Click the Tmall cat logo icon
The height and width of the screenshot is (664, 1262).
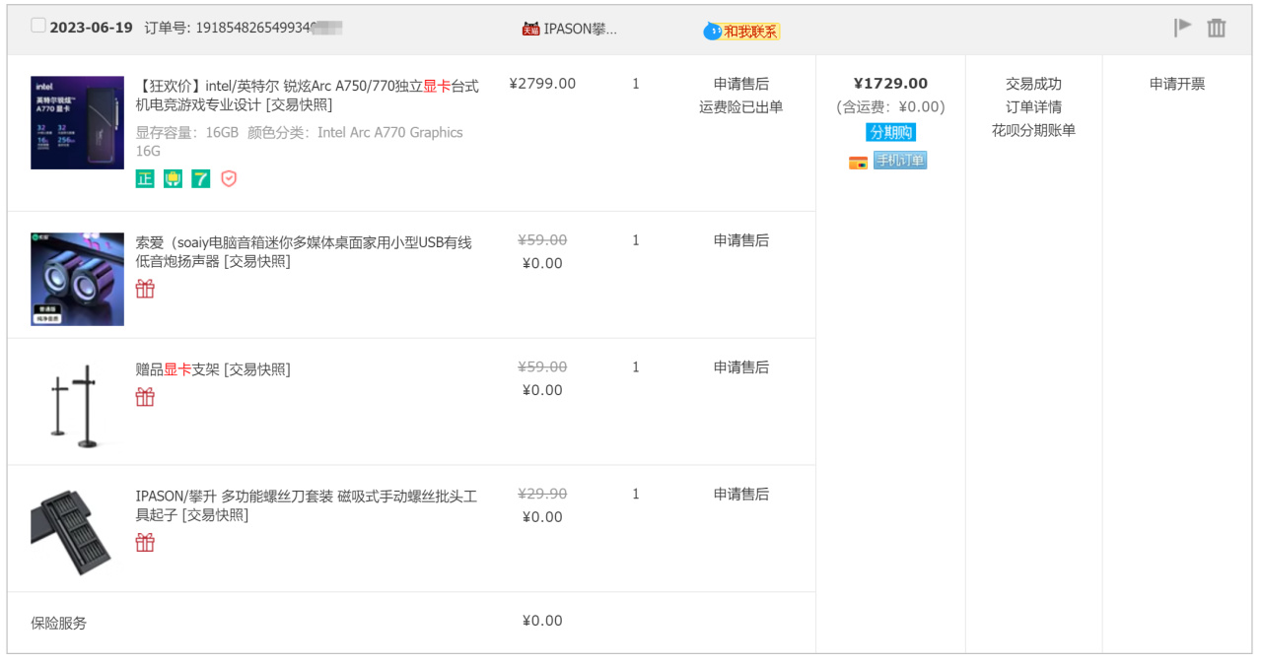(x=530, y=29)
